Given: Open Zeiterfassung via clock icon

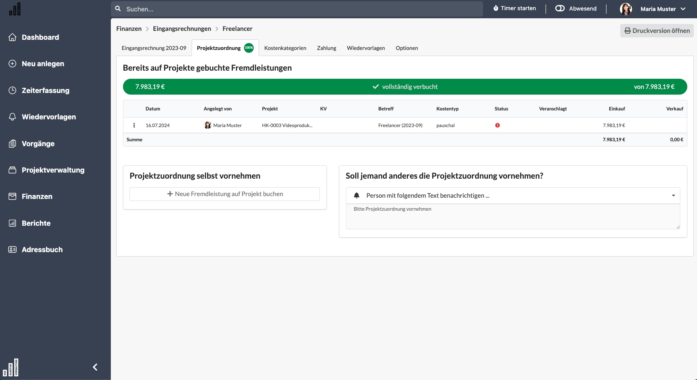Looking at the screenshot, I should (13, 91).
